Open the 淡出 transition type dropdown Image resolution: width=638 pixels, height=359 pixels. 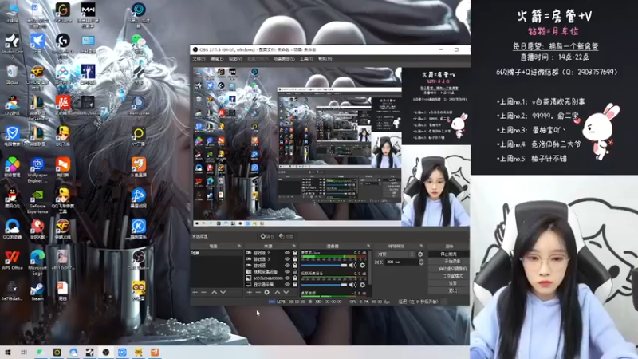(396, 254)
